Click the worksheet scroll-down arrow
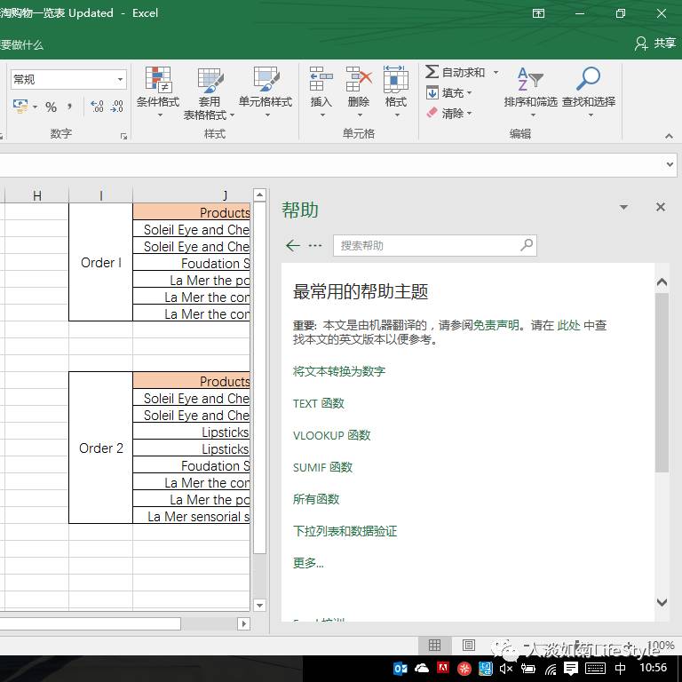 pos(259,605)
